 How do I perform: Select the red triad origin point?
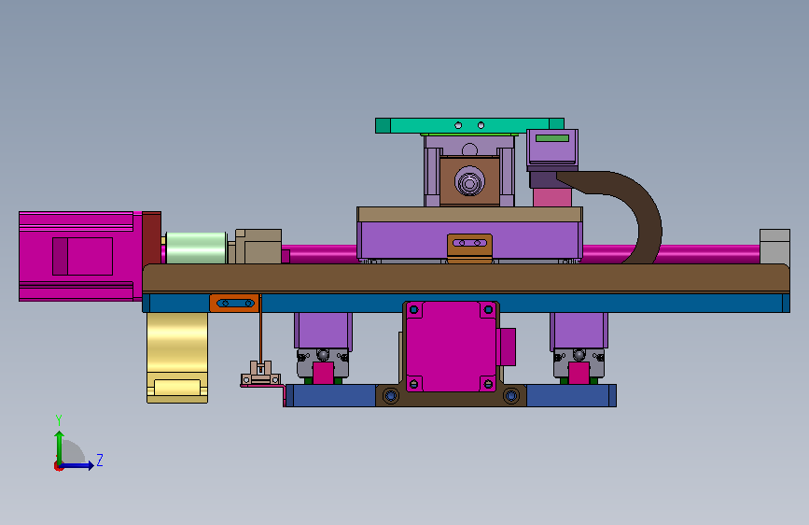58,466
